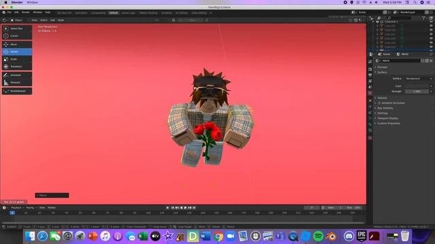Open the Blender menu in macOS menu bar
The image size is (435, 244).
click(x=17, y=3)
